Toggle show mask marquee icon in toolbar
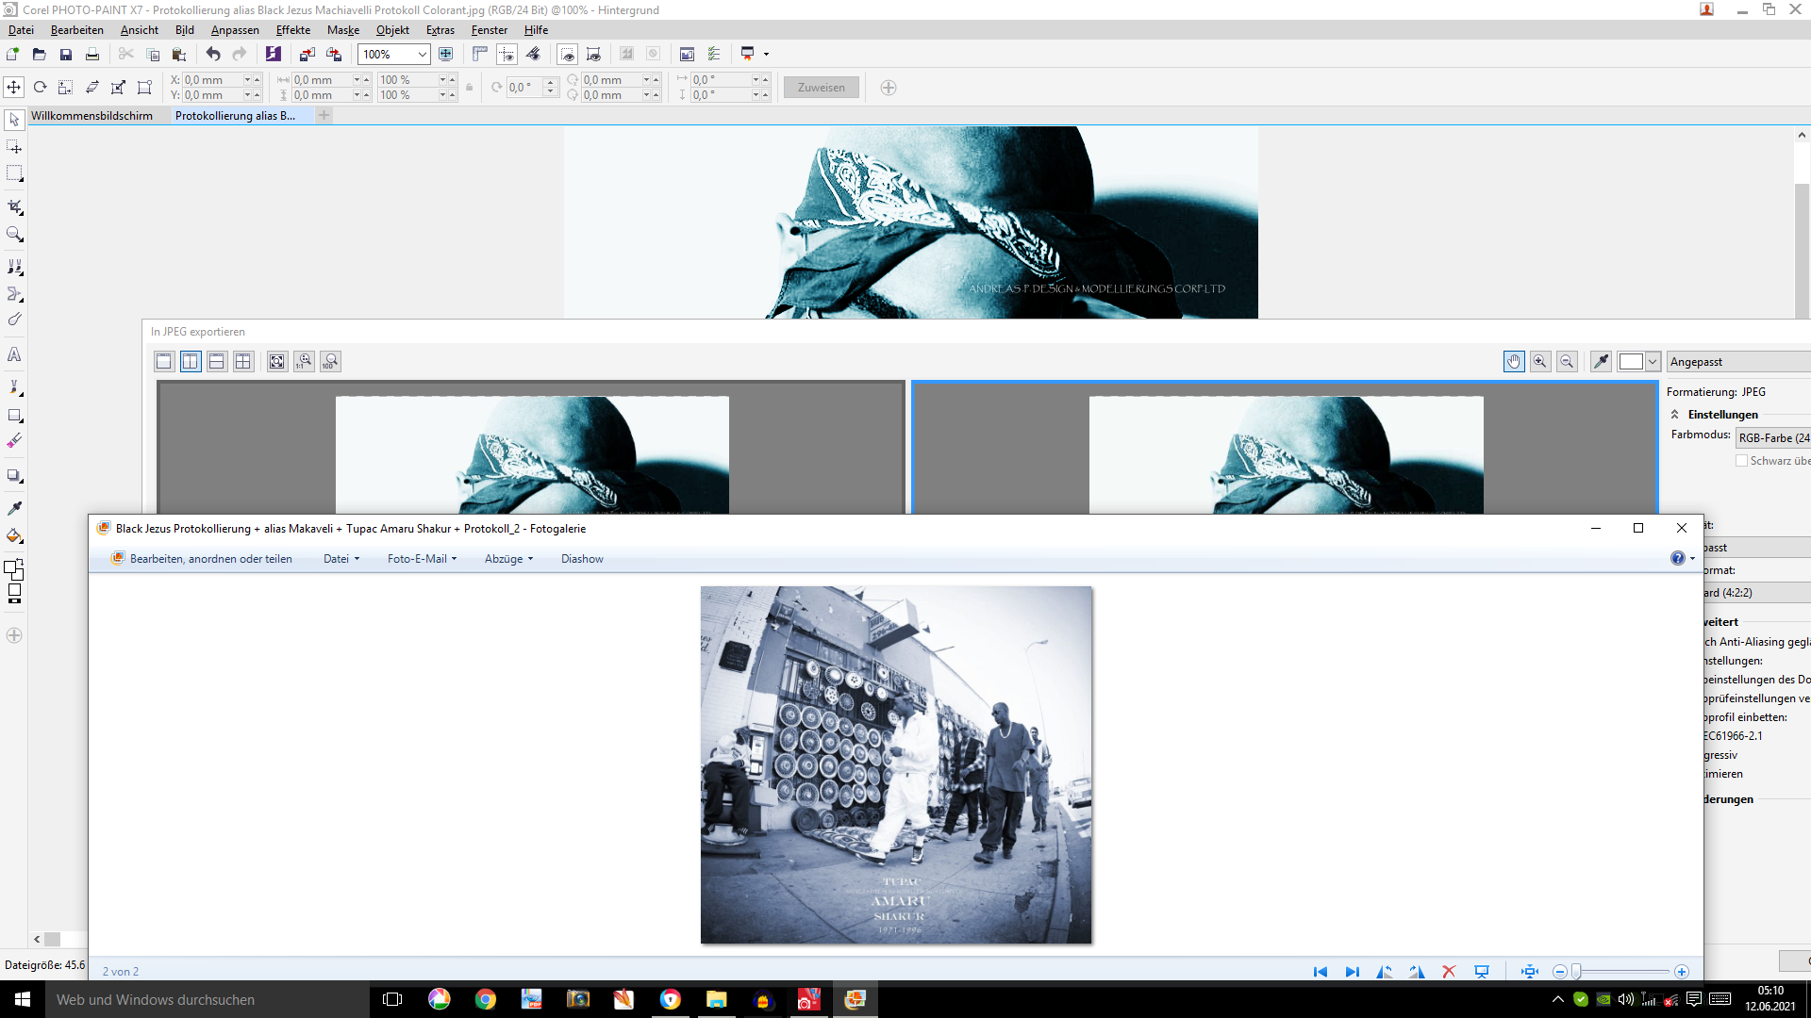This screenshot has width=1811, height=1018. (567, 55)
